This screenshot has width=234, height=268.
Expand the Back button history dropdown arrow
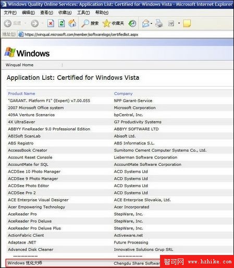[x=26, y=23]
